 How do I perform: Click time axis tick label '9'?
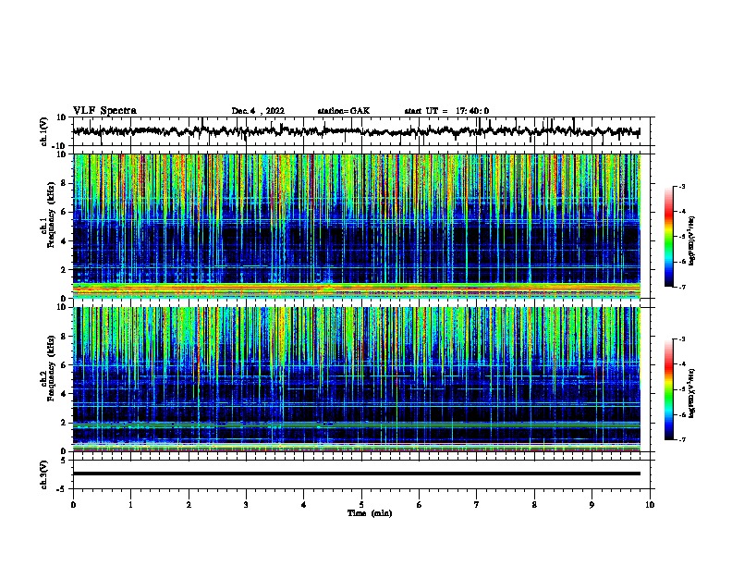[x=592, y=505]
